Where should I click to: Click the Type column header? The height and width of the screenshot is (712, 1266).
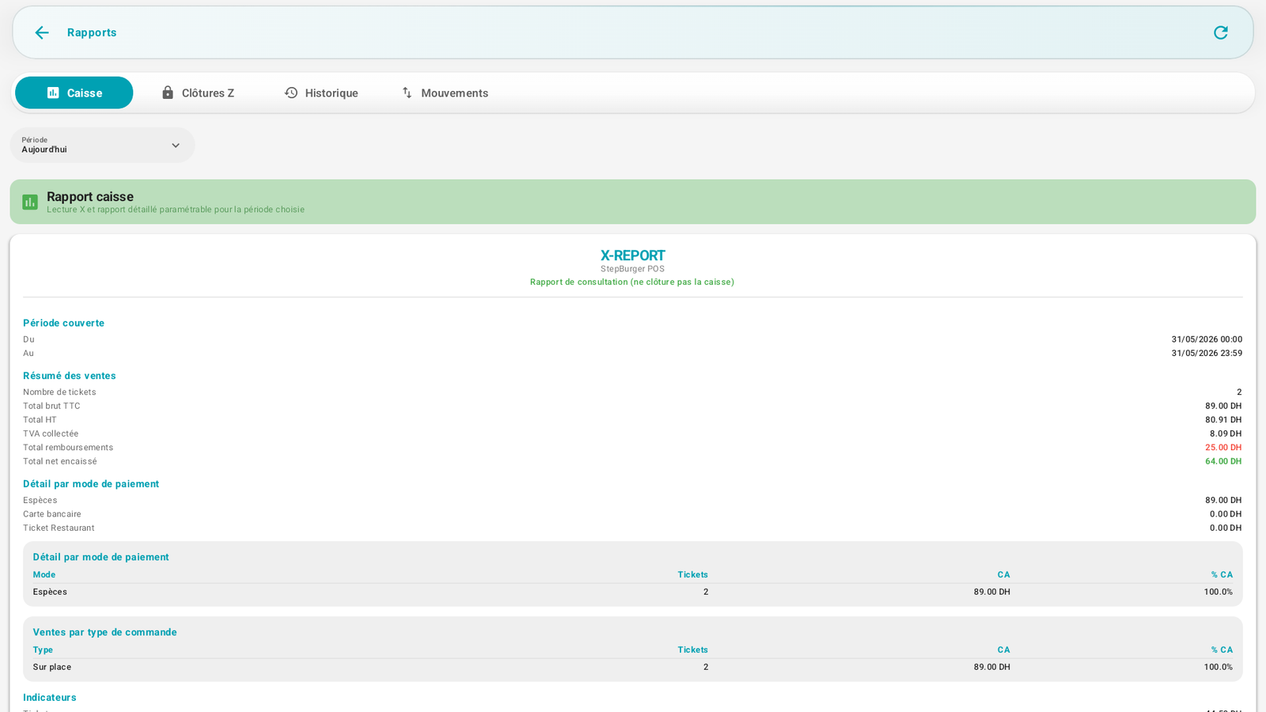click(x=43, y=650)
